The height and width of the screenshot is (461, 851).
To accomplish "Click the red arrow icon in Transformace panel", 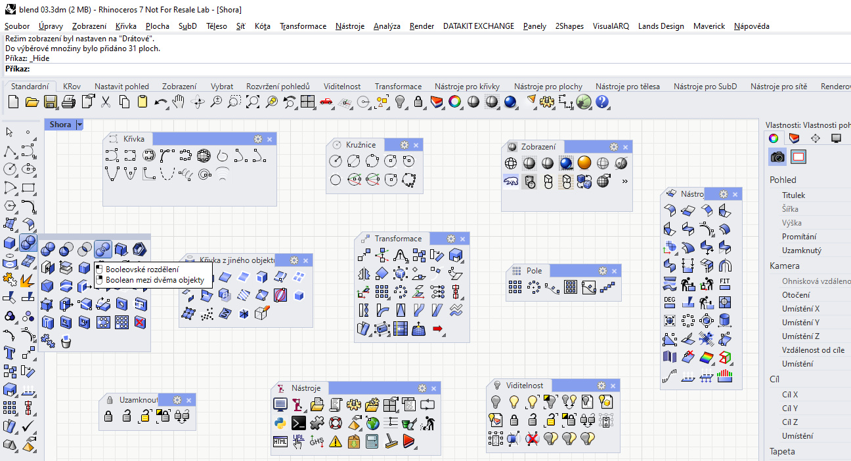I will coord(438,328).
